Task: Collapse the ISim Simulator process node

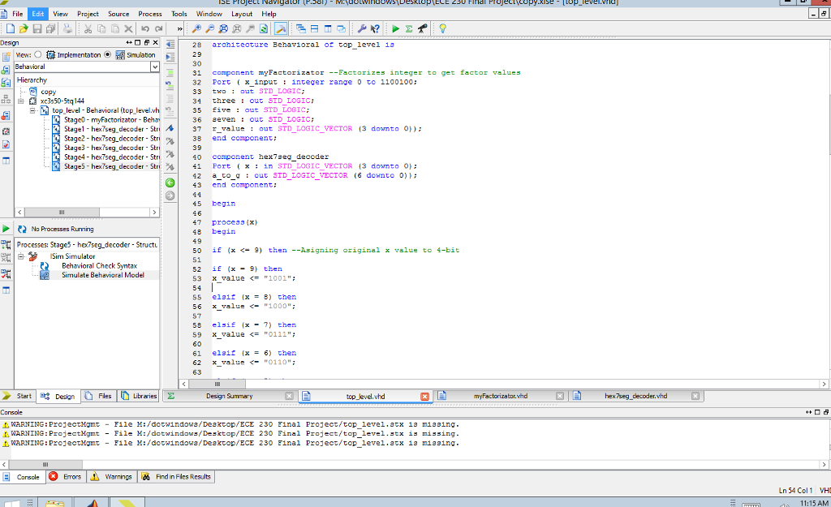Action: coord(21,256)
